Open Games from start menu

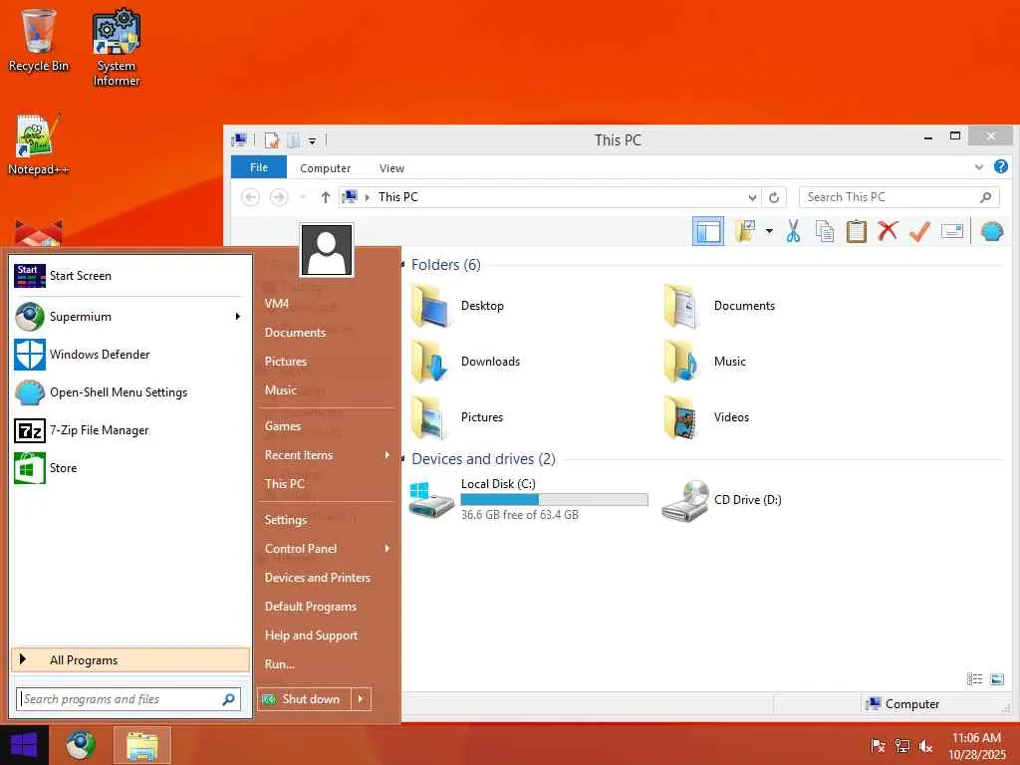point(329,426)
